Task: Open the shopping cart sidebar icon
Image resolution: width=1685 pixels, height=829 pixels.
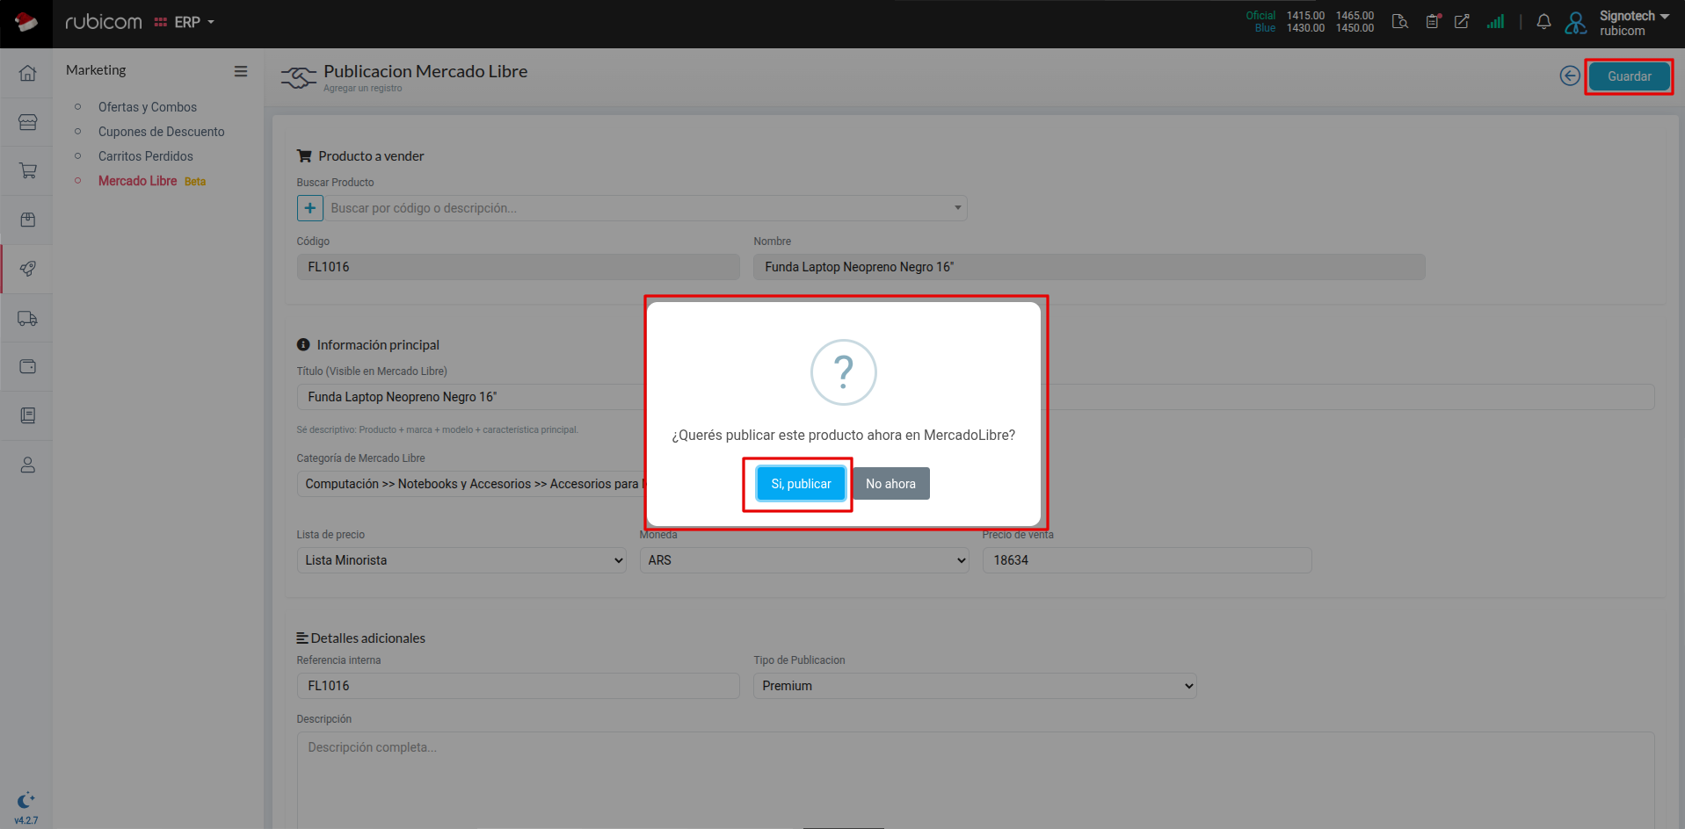Action: coord(27,170)
